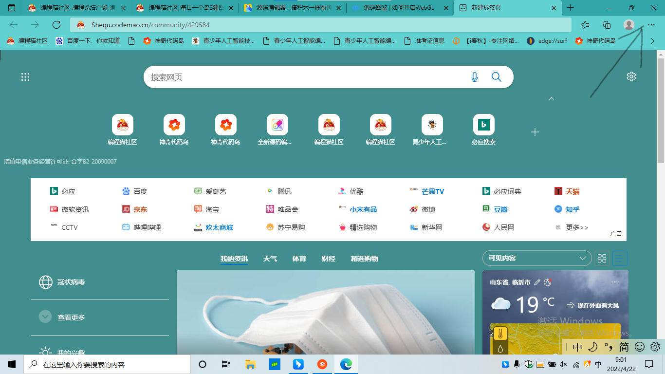The height and width of the screenshot is (374, 665).
Task: Click the page vertical scrollbar thumb
Action: 661,110
